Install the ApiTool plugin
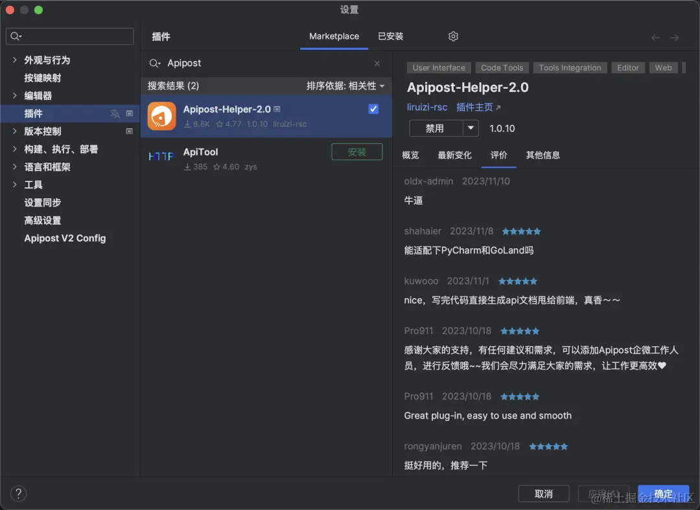Image resolution: width=700 pixels, height=510 pixels. 357,152
